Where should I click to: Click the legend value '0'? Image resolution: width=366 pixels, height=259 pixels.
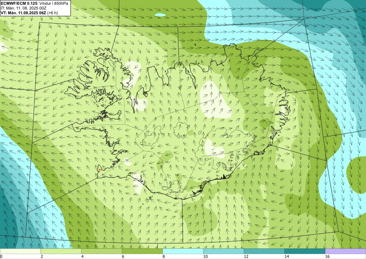pos(1,256)
